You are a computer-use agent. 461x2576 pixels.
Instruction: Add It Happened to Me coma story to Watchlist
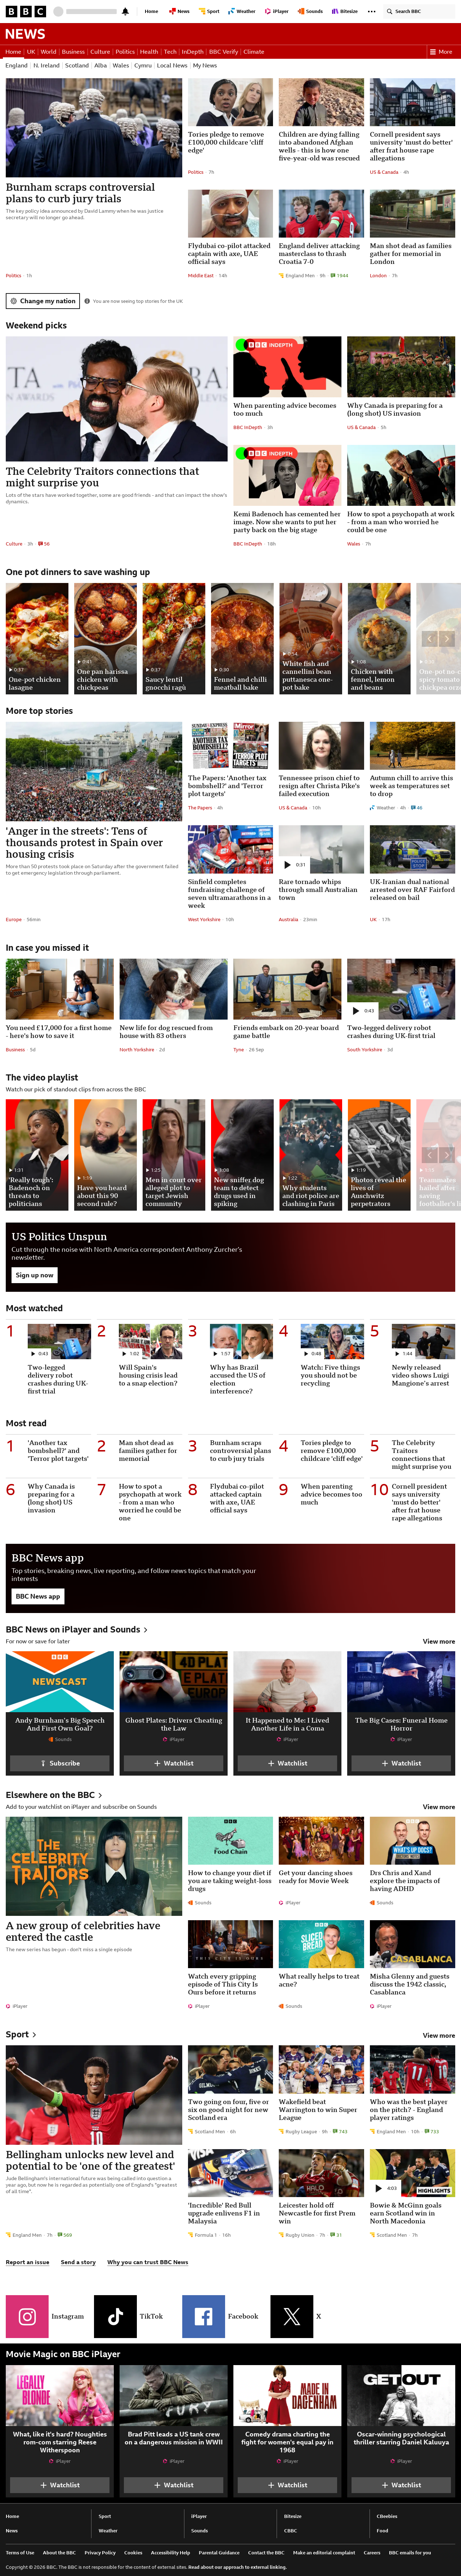click(x=287, y=1763)
